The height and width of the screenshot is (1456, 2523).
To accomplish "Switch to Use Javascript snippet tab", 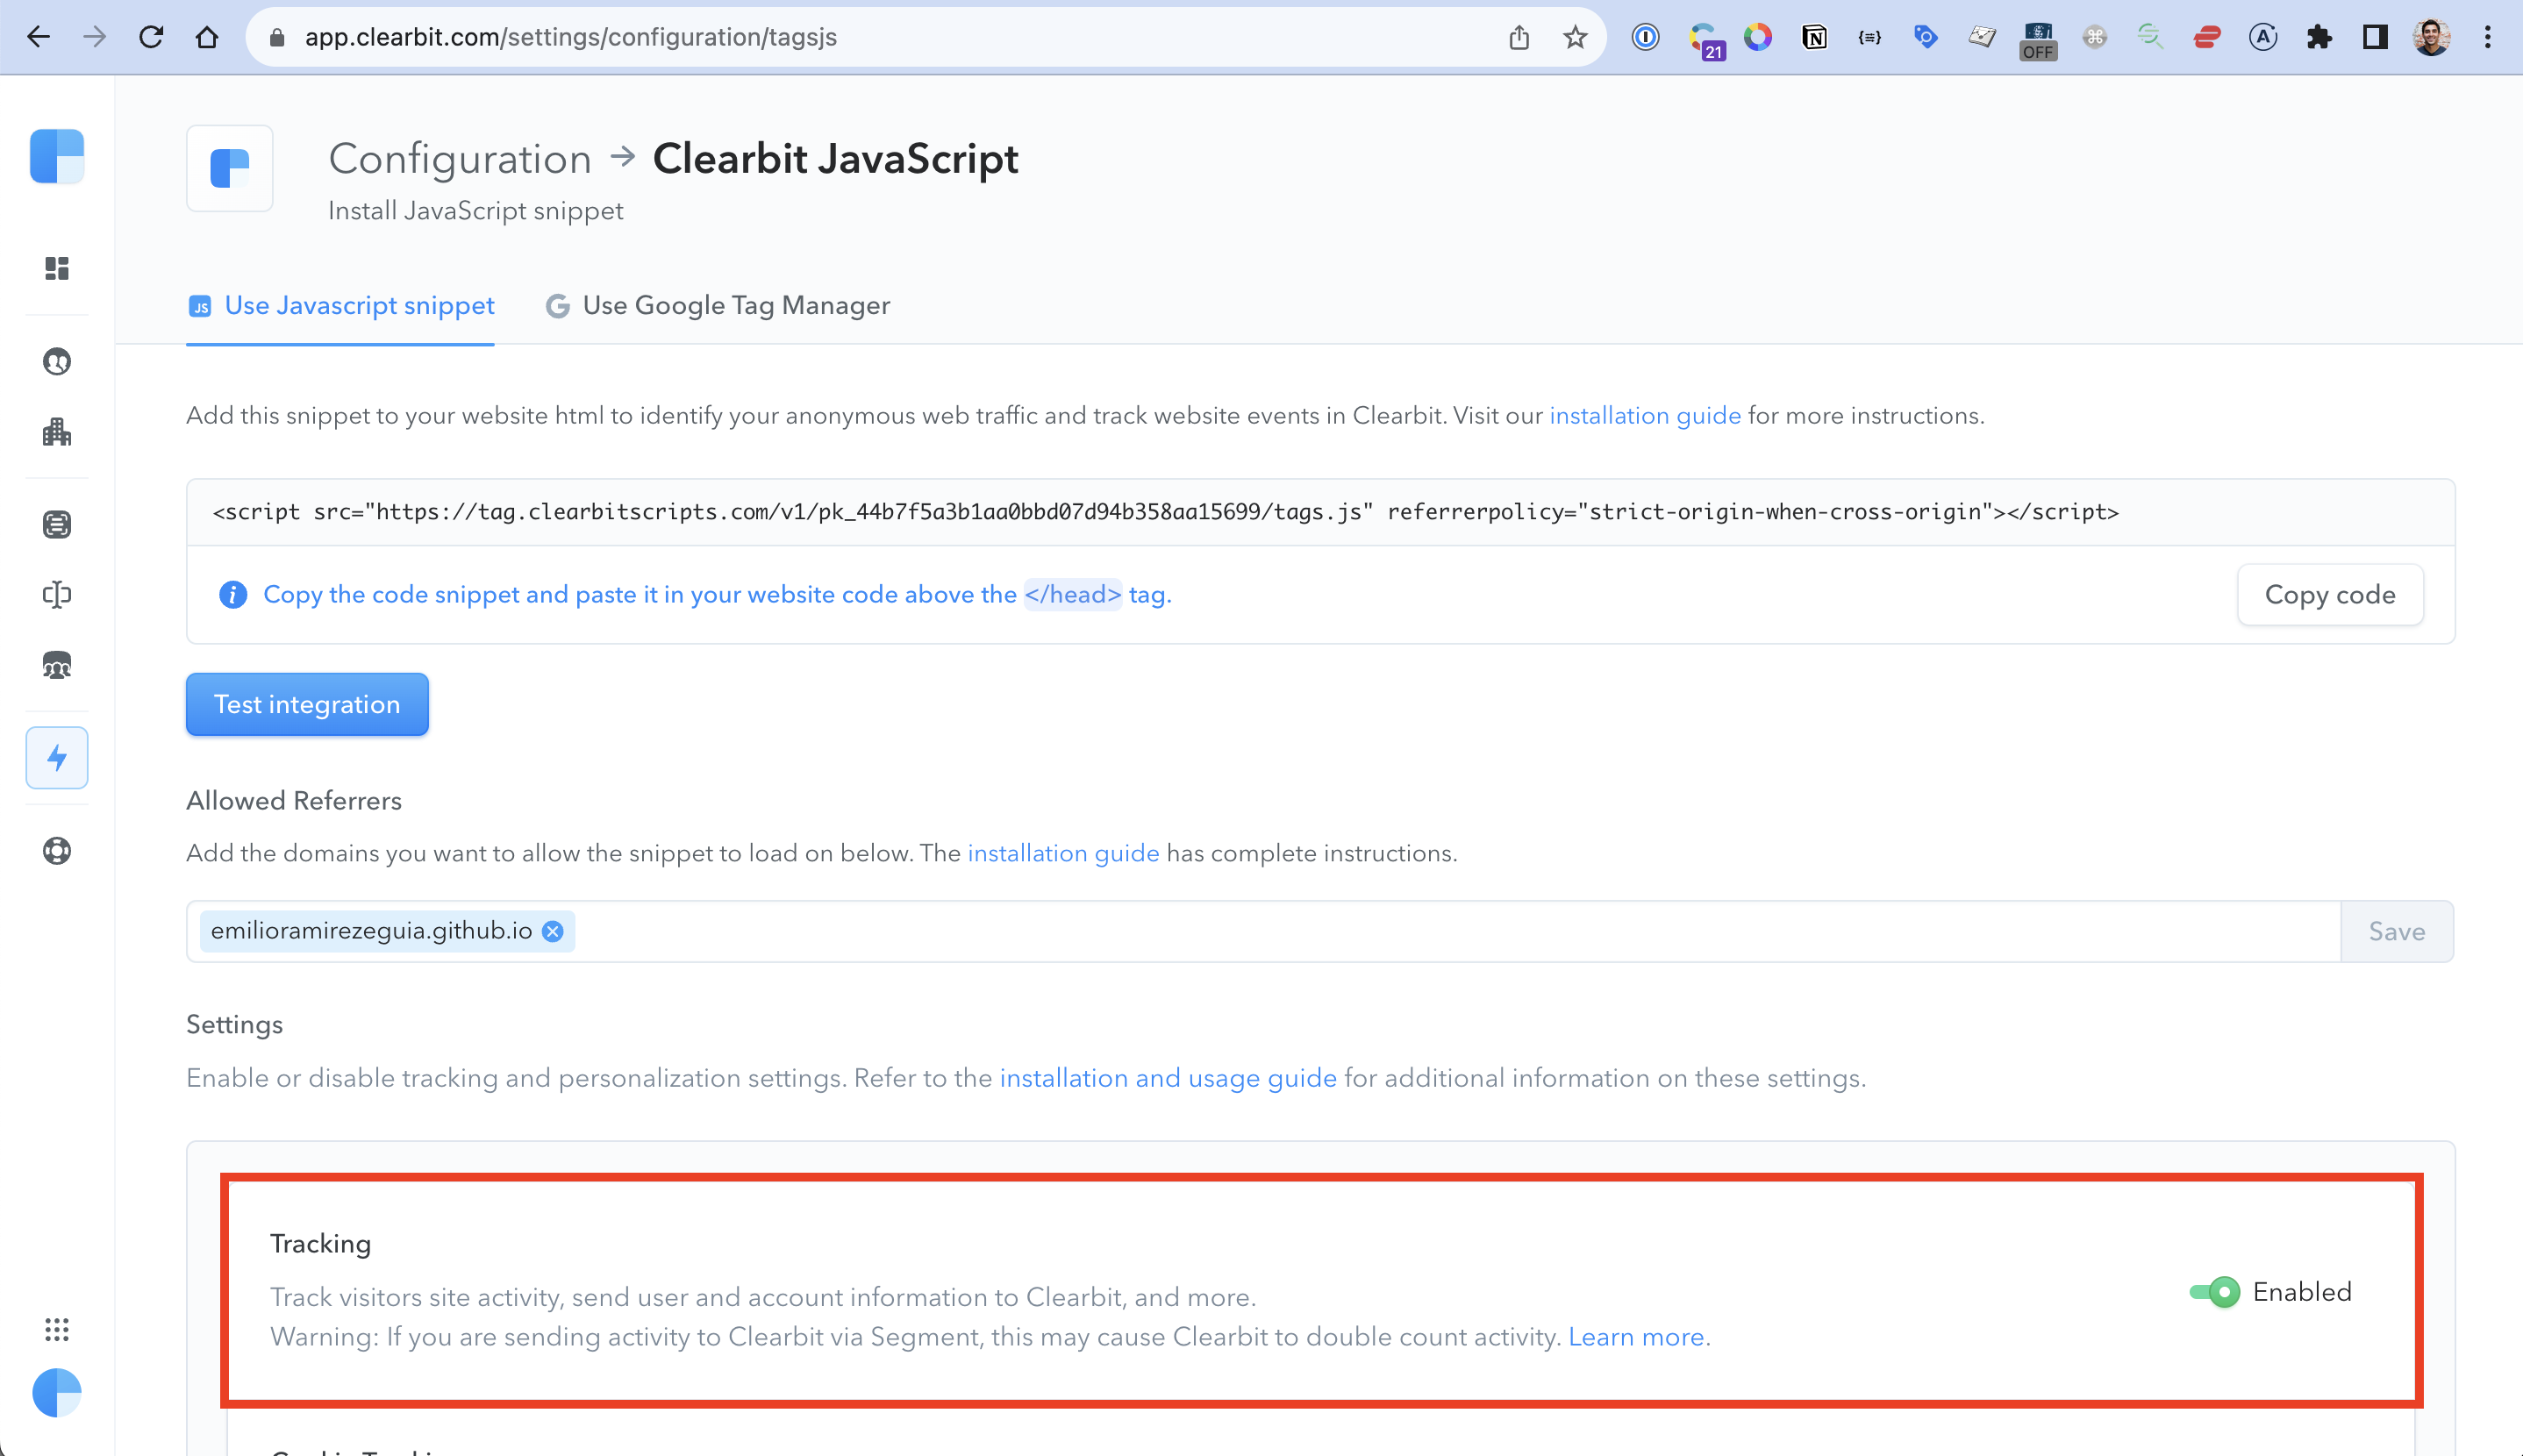I will point(340,305).
